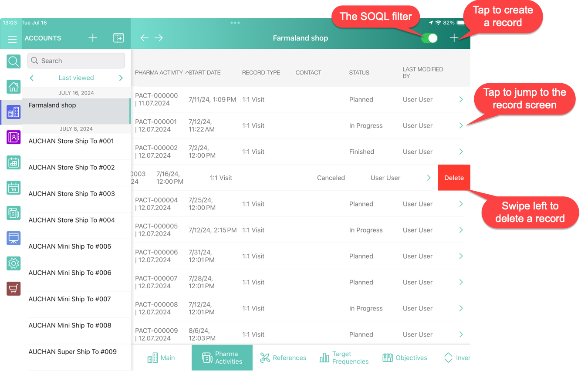Switch to the References tab
The image size is (581, 371).
coord(284,358)
